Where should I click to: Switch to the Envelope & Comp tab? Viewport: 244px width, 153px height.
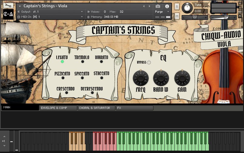[x=58, y=108]
